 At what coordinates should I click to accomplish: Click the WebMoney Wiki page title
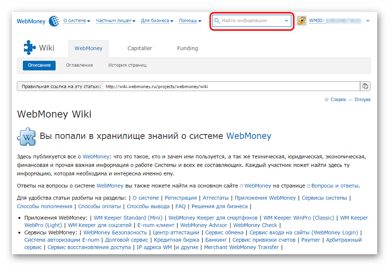[54, 114]
